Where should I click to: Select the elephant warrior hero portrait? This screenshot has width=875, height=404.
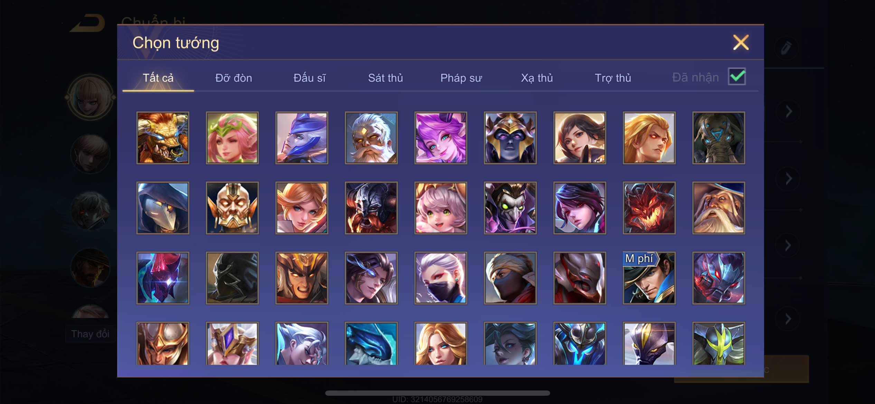click(x=718, y=138)
